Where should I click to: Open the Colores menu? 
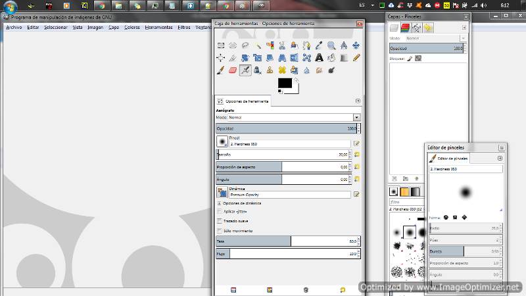tap(132, 27)
